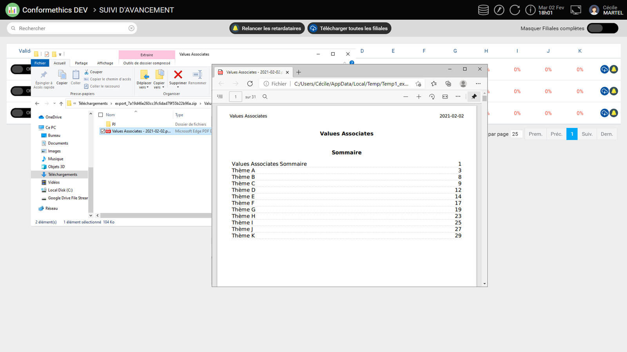Click Prem. pagination button

(x=535, y=134)
